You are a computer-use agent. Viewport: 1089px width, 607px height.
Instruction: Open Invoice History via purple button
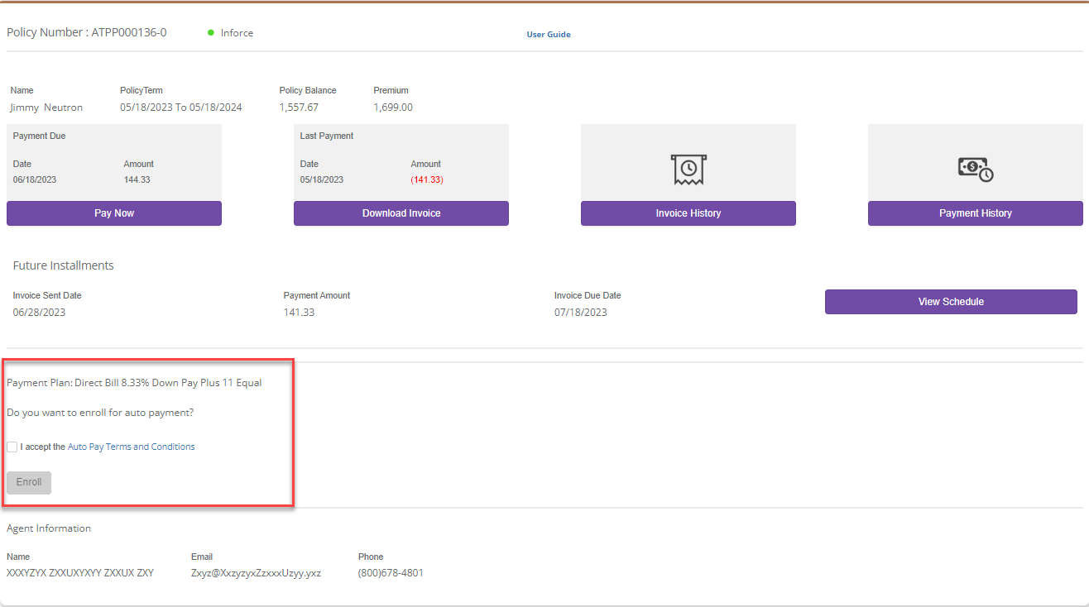tap(688, 213)
